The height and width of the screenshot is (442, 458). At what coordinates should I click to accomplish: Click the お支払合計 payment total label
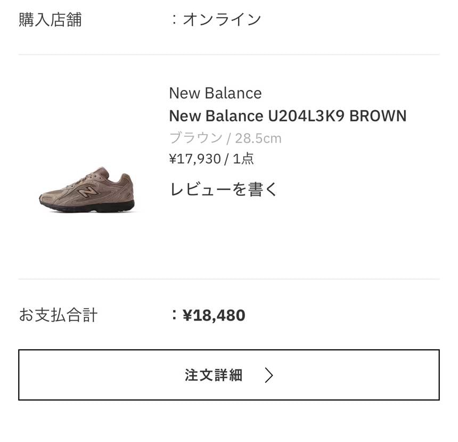tap(58, 315)
